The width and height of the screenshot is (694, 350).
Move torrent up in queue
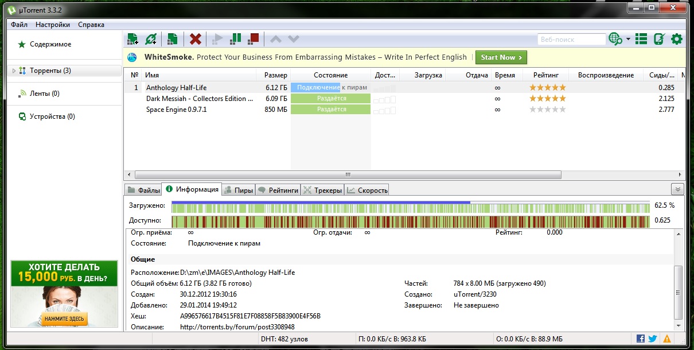(x=276, y=39)
